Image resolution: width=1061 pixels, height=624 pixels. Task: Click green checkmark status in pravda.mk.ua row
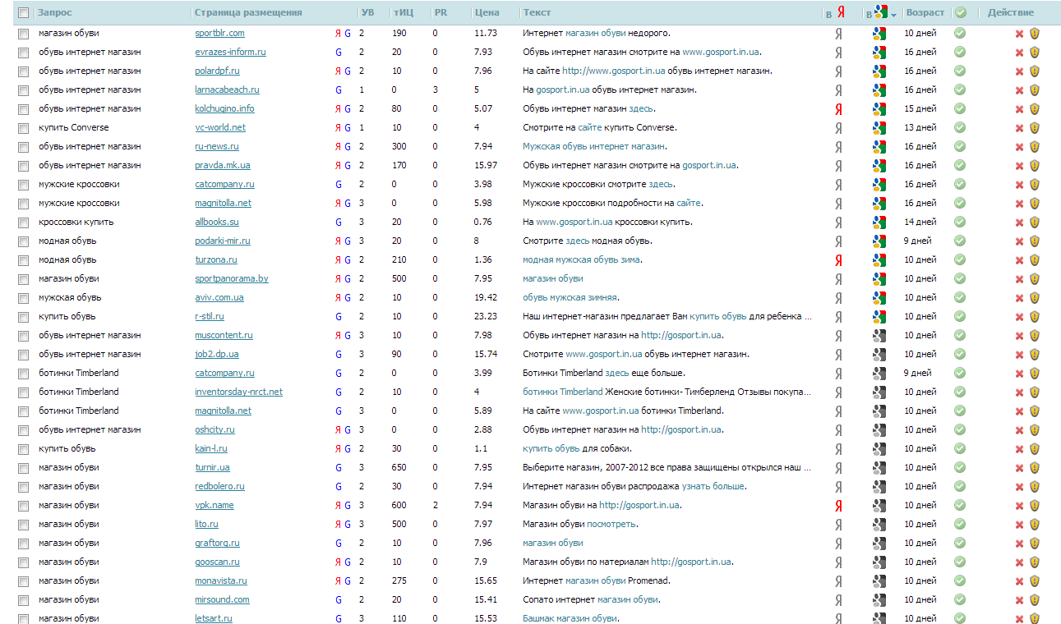(959, 166)
